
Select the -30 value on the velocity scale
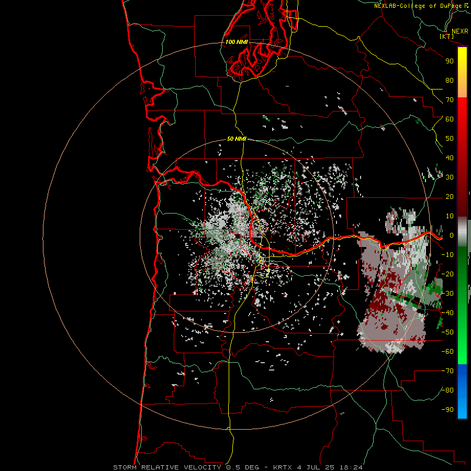pyautogui.click(x=447, y=294)
